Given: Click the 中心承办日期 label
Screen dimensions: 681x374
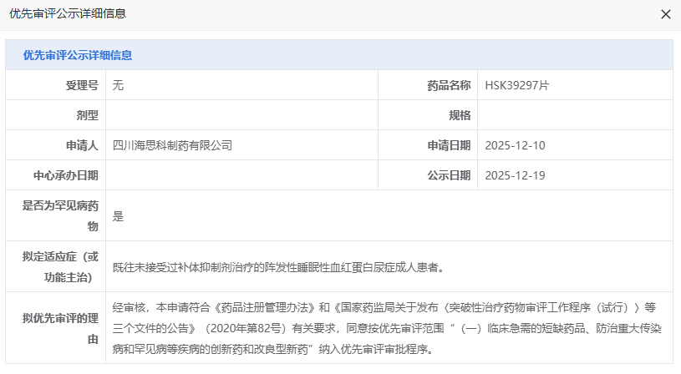Looking at the screenshot, I should click(x=65, y=175).
